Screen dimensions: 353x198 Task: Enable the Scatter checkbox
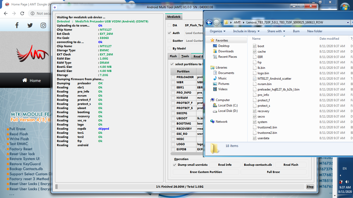coord(169,41)
